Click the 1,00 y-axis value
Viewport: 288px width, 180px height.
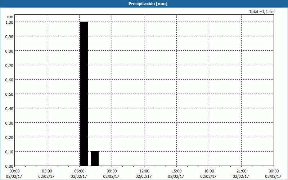click(x=9, y=22)
